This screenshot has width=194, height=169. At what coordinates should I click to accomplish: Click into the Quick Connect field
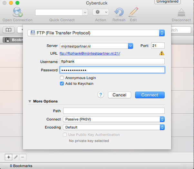coord(59,12)
